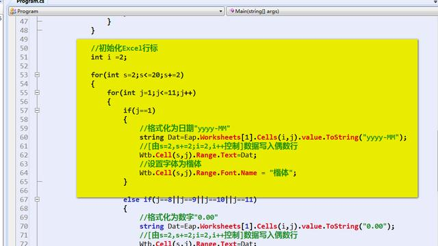Click on 'for(int s=2;s<=20;s+=2)' line
The height and width of the screenshot is (246, 438).
pyautogui.click(x=138, y=75)
